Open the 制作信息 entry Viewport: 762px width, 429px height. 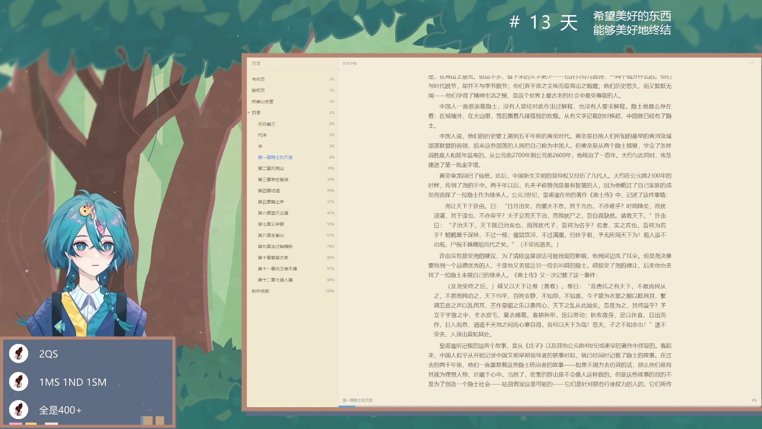tap(292, 291)
